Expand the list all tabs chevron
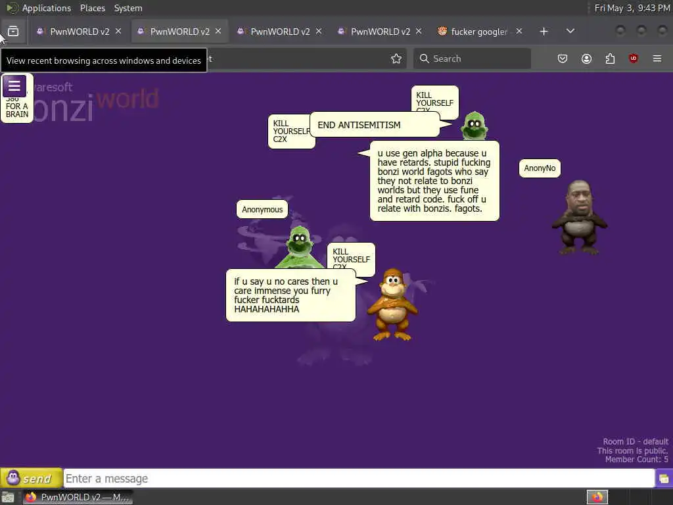The height and width of the screenshot is (505, 673). (570, 32)
